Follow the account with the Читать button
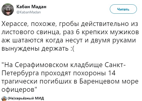The width and height of the screenshot is (142, 101). point(123,9)
